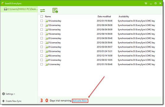Select the 41 License.key checkbox
This screenshot has width=165, height=107.
[42, 60]
